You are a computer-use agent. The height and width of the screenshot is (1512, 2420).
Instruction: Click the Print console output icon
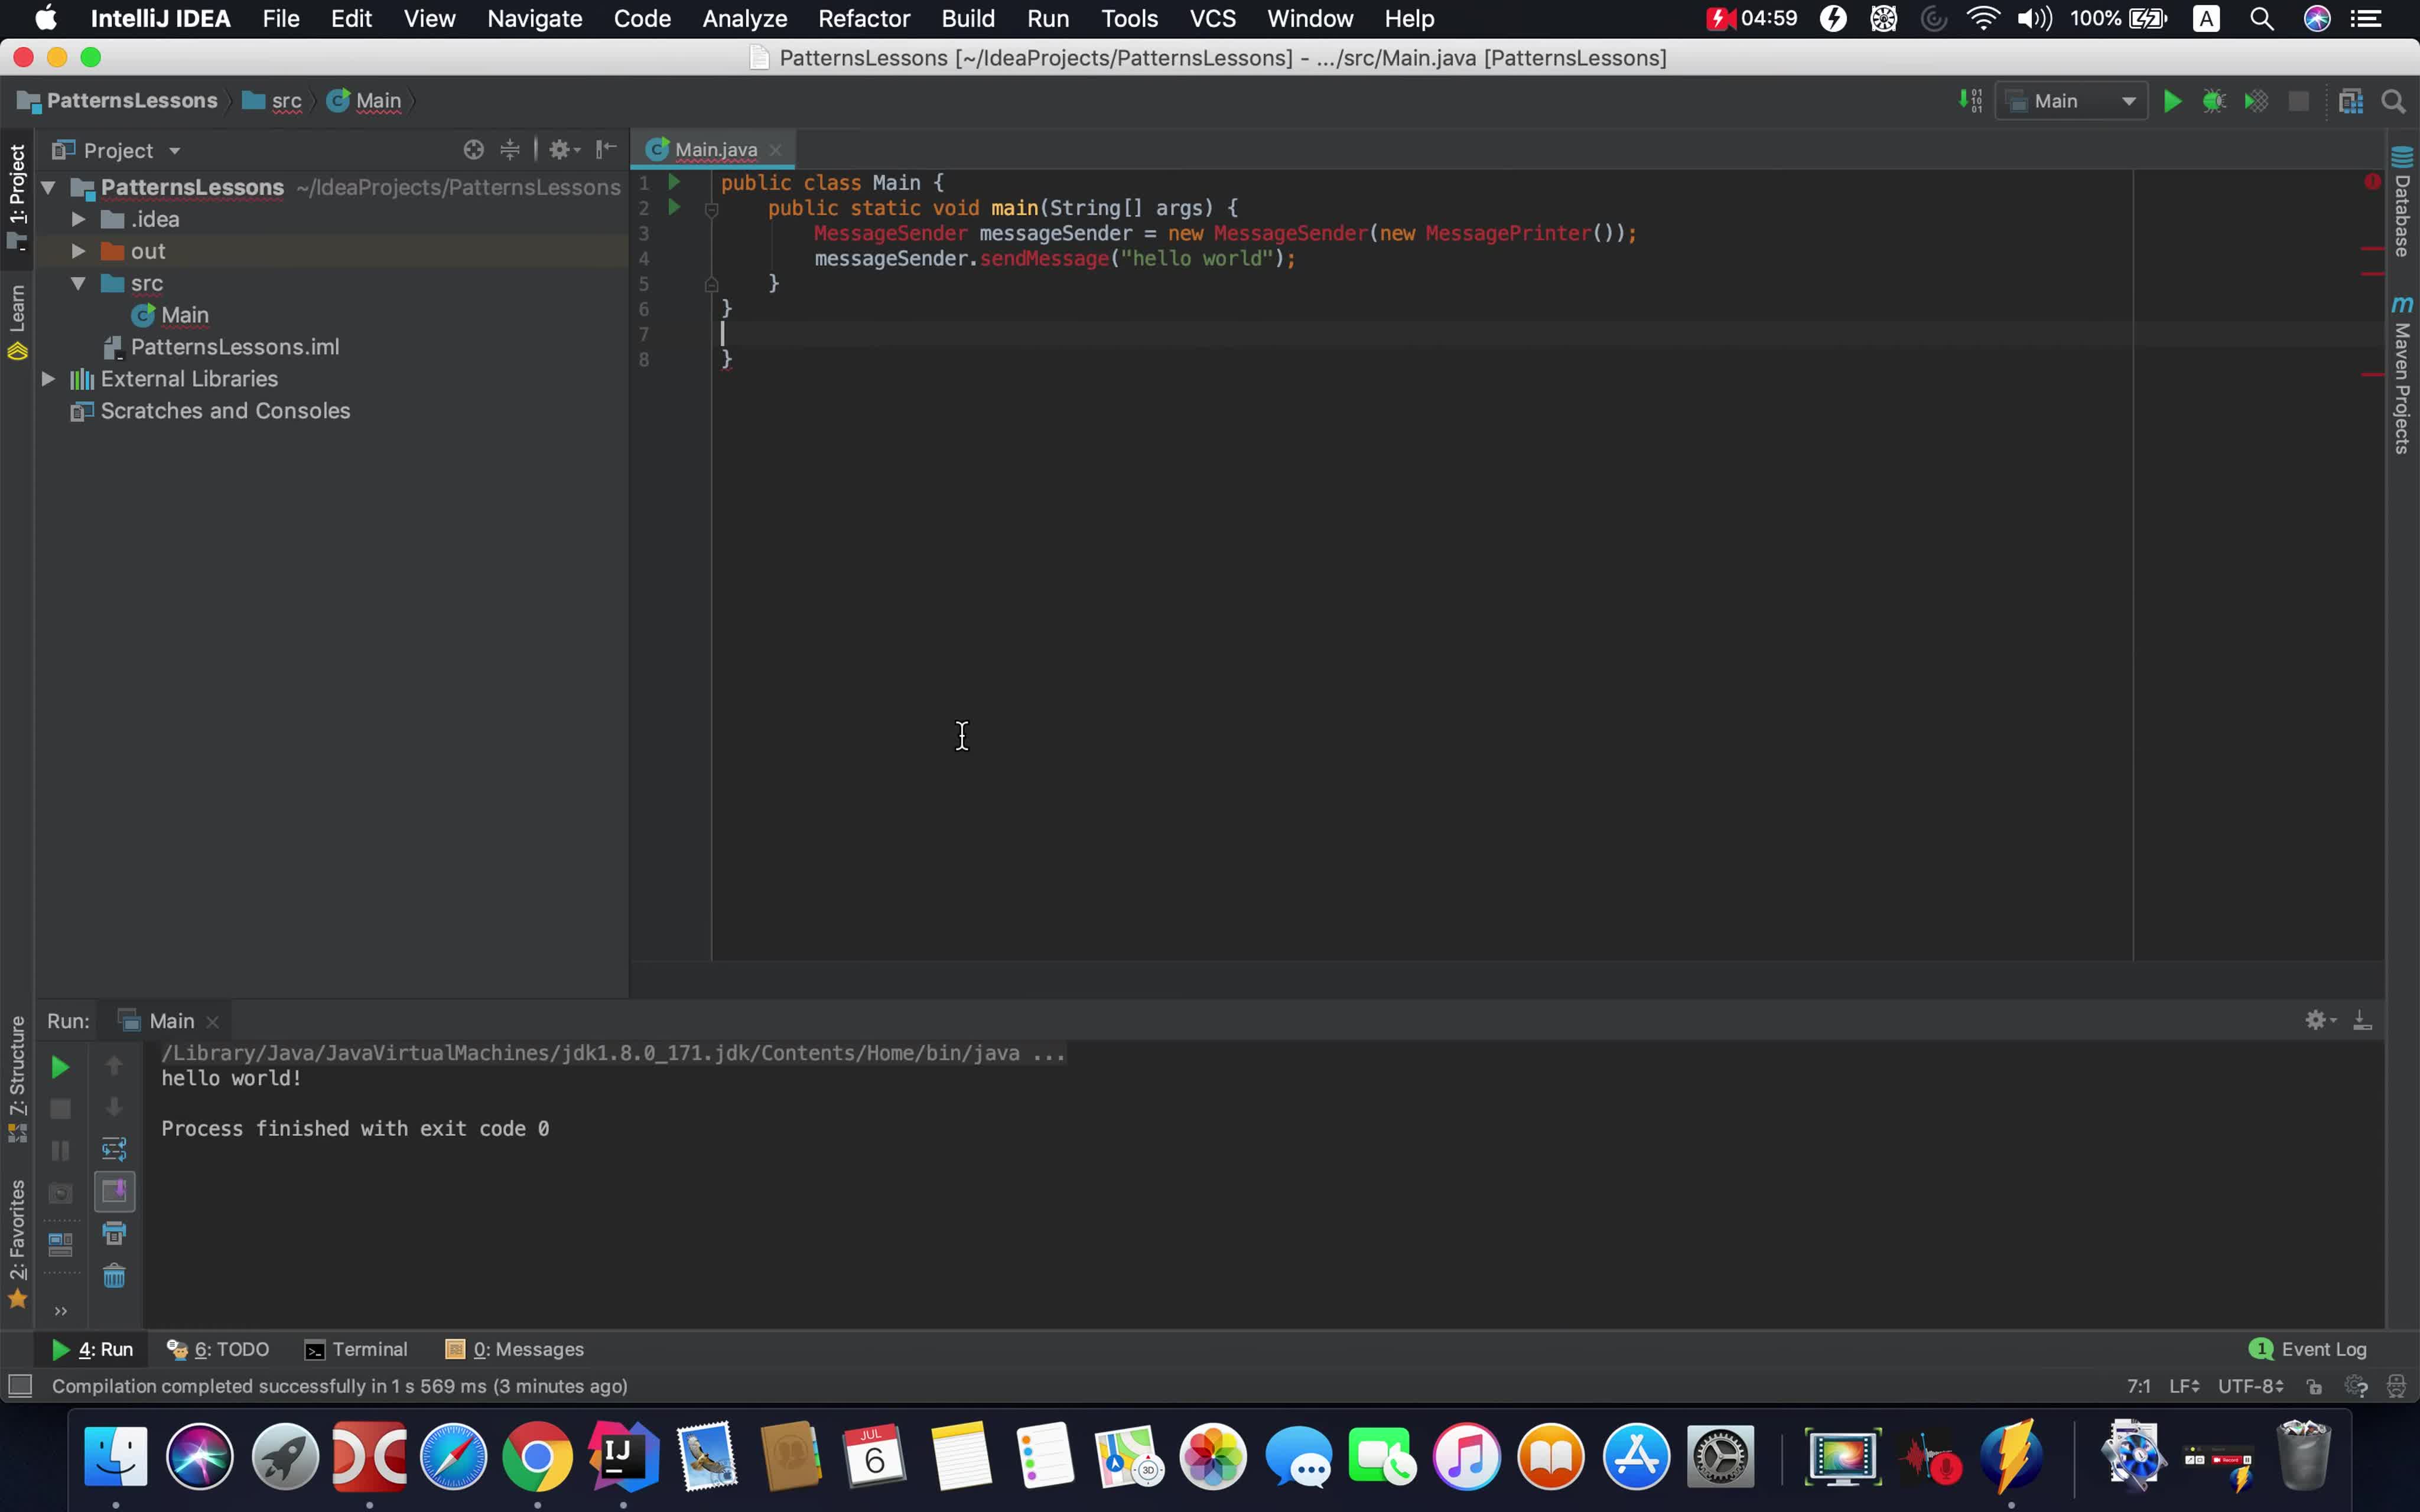point(114,1233)
